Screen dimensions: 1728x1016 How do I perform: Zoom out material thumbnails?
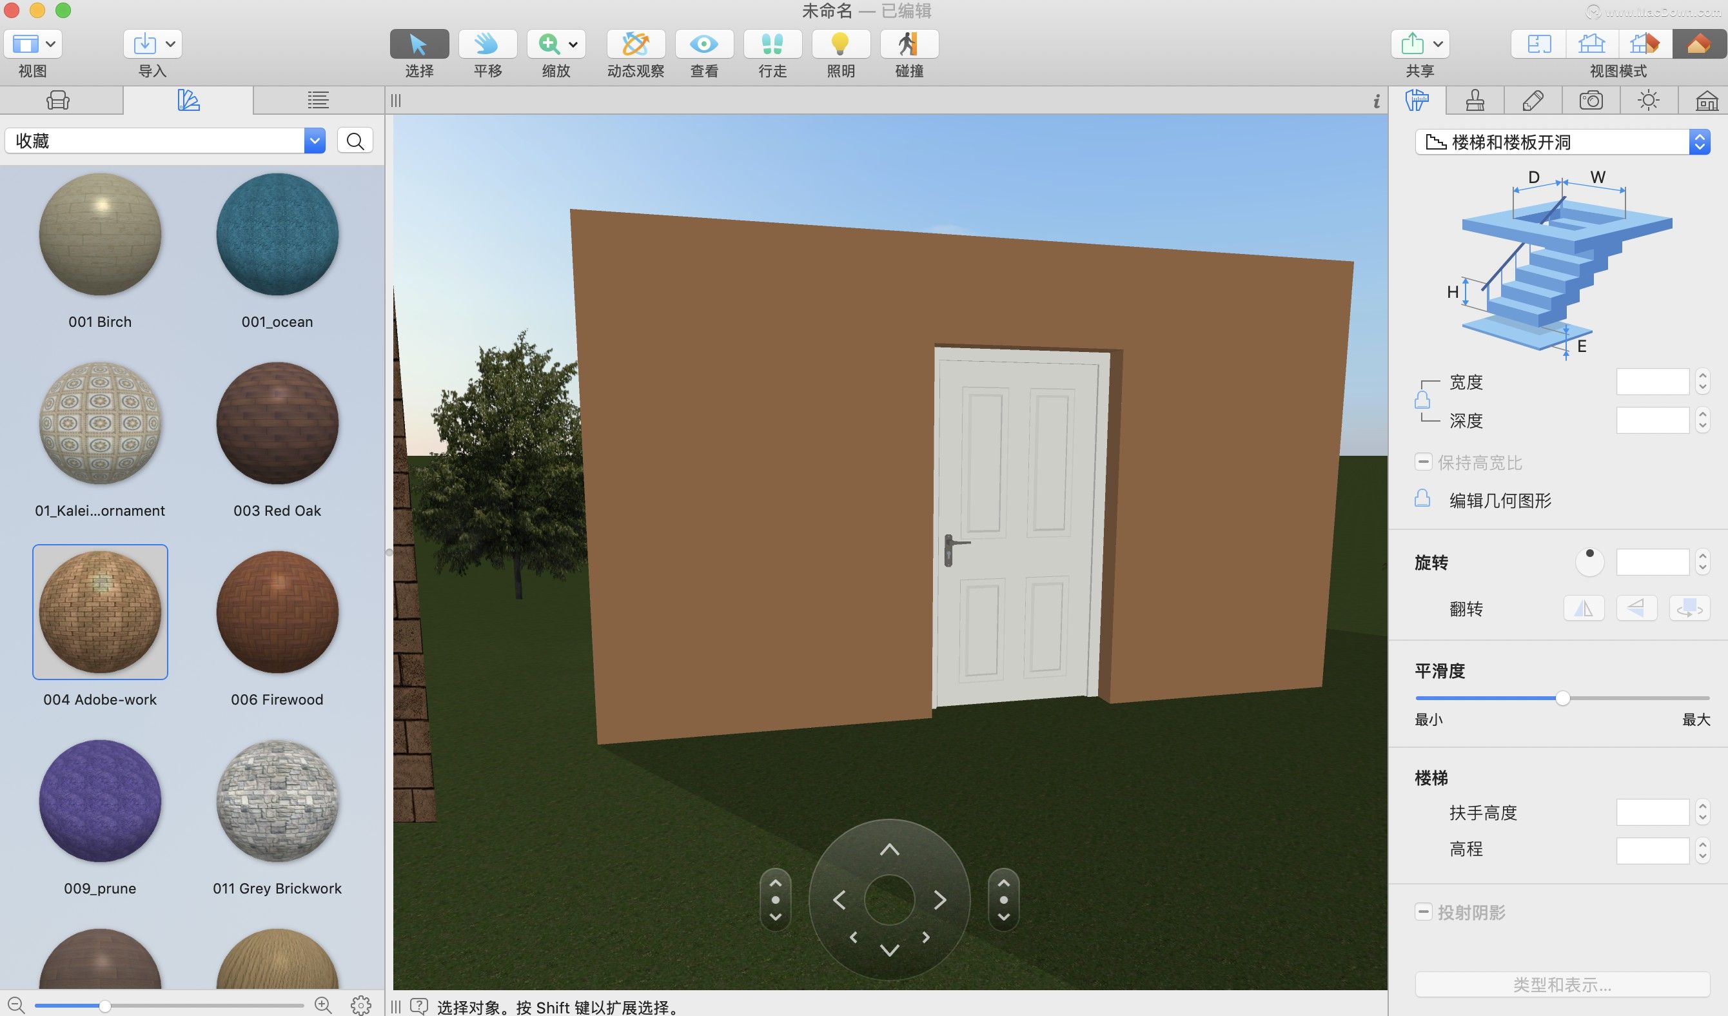coord(15,1005)
